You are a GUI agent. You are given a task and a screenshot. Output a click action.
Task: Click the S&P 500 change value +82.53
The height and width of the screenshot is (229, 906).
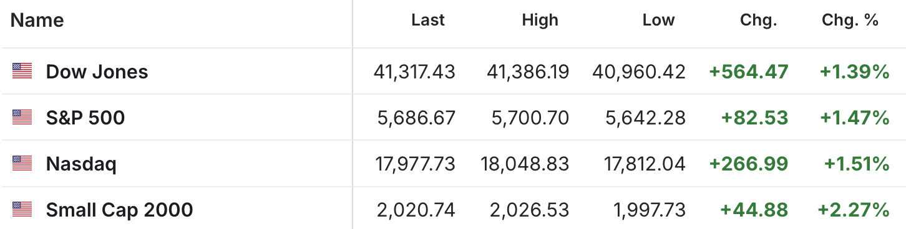click(754, 118)
